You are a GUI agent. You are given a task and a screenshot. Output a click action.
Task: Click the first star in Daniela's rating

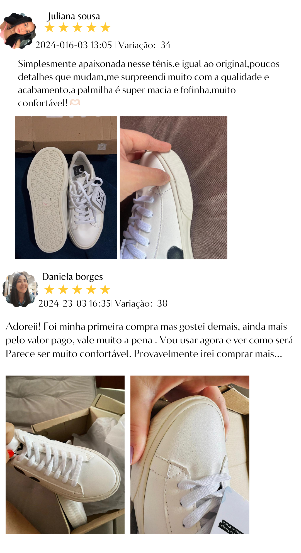(x=49, y=290)
